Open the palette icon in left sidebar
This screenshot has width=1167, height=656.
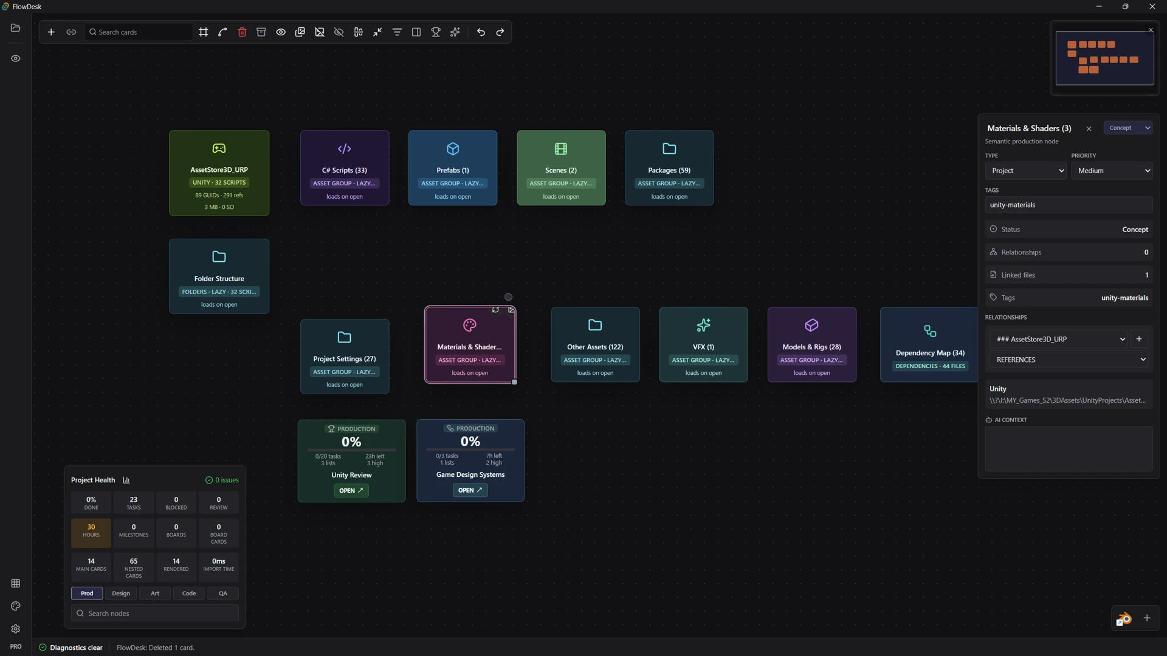16,606
